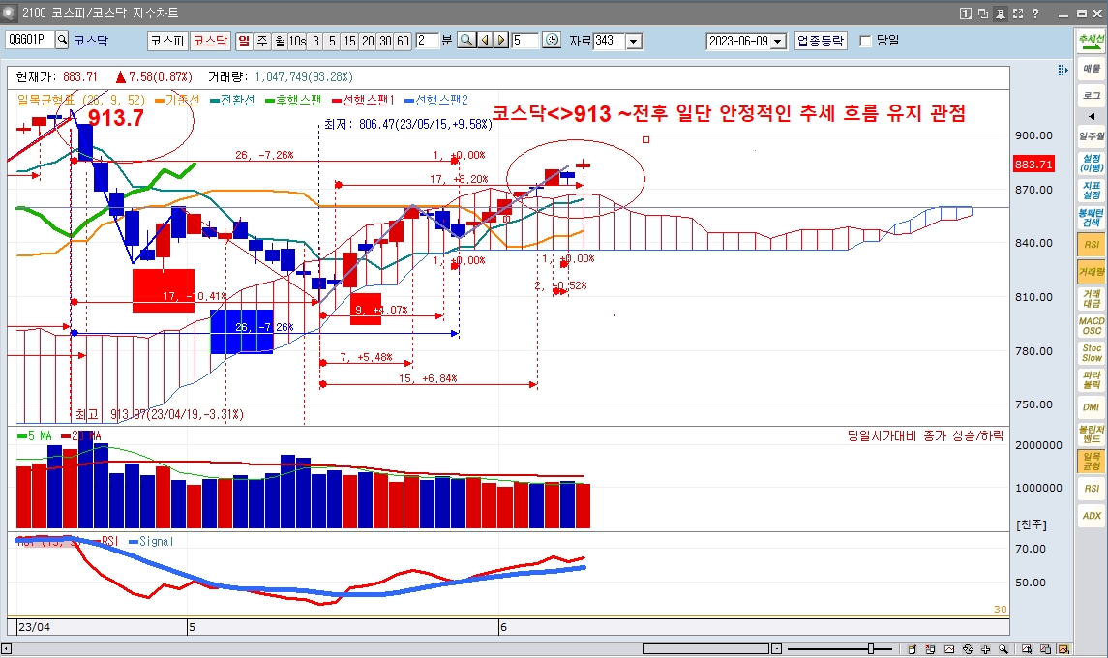This screenshot has height=658, width=1108.
Task: Check the 당일 checkbox
Action: pos(865,41)
